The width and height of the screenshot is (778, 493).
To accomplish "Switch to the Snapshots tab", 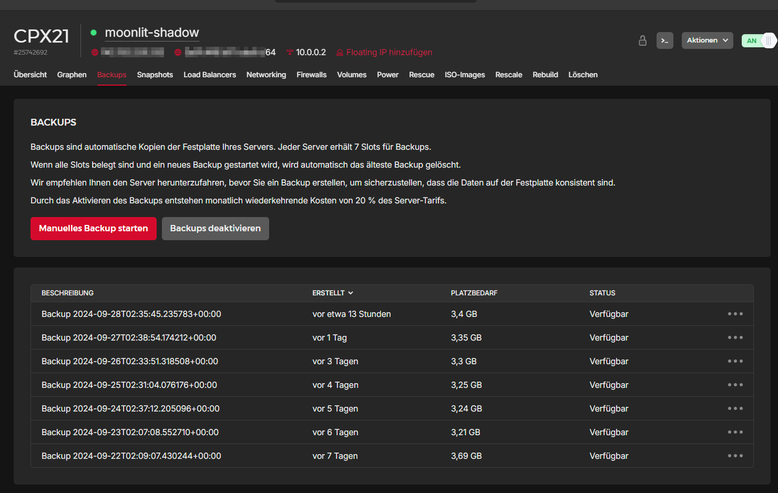I will pos(155,75).
